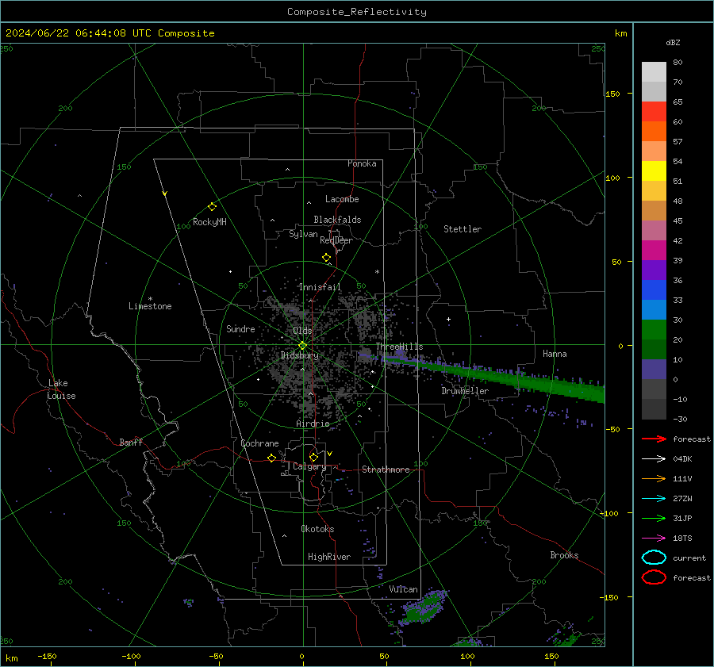Click the asterisk marker above Limestone
This screenshot has height=667, width=714.
tap(150, 299)
